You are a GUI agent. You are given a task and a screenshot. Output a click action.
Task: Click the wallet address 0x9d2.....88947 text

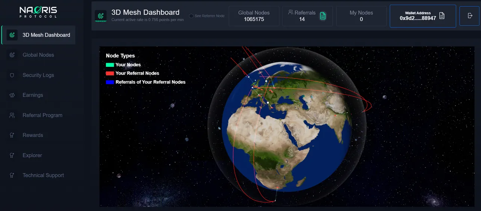(x=418, y=18)
